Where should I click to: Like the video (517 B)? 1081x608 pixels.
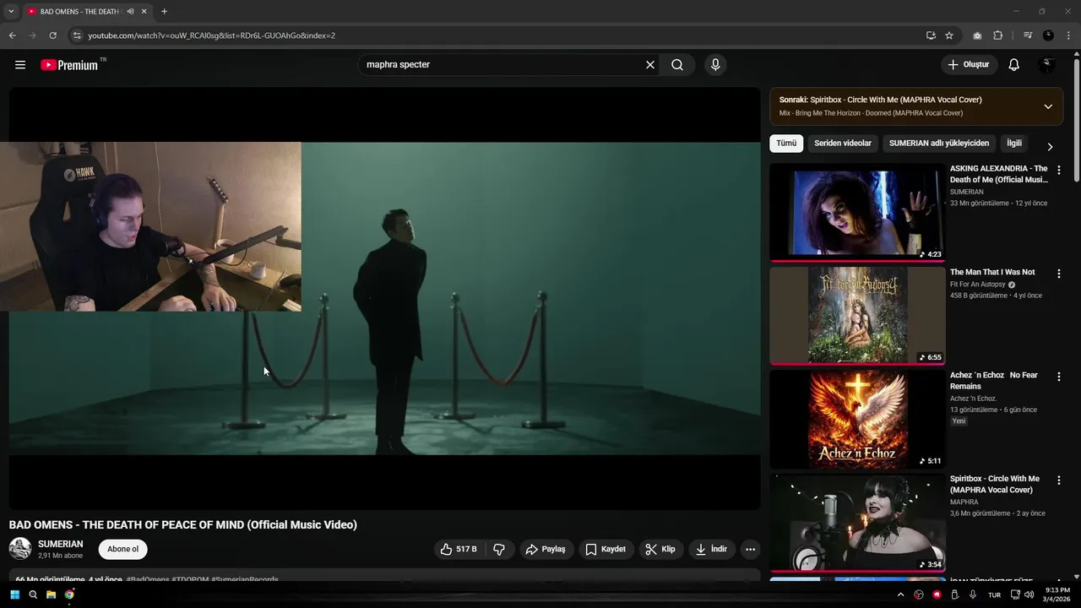tap(459, 549)
